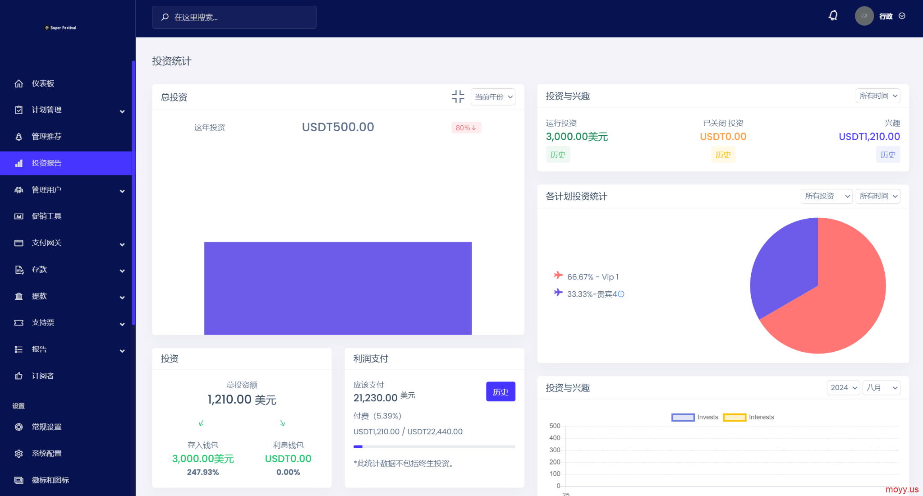Screen dimensions: 923x496
Task: Click the bank icon for 提款
Action: click(x=18, y=296)
